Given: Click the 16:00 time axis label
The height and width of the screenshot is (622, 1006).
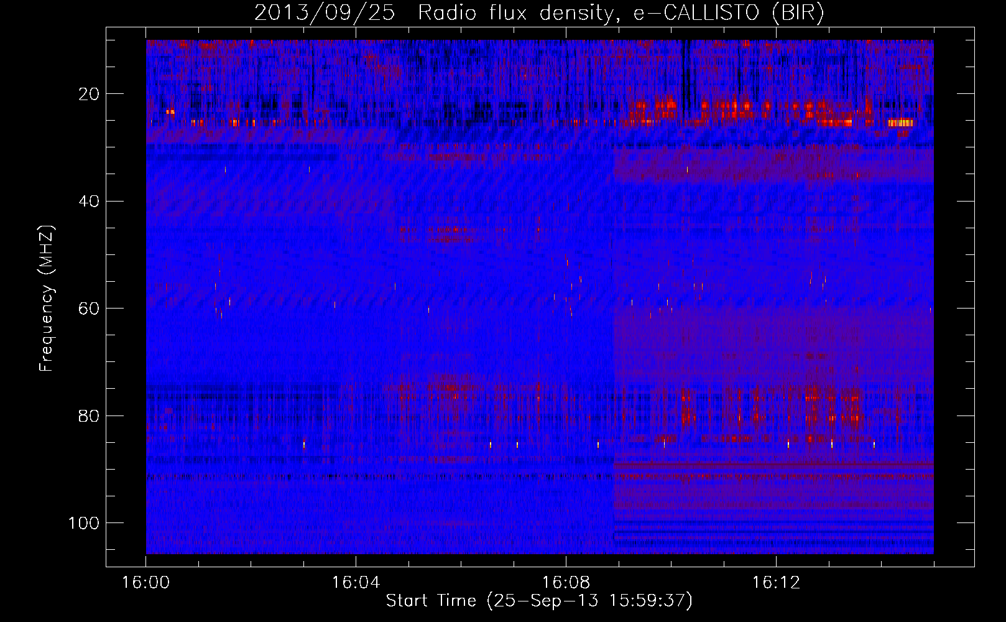Looking at the screenshot, I should coord(146,583).
